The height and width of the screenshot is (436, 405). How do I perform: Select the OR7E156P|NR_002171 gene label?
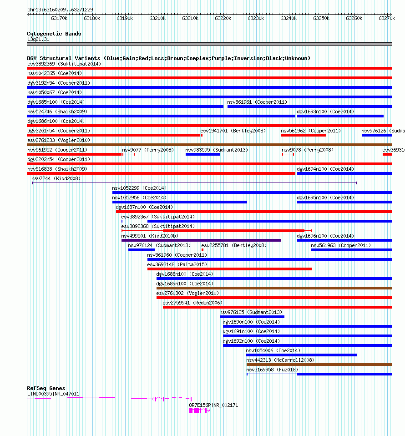click(x=213, y=406)
